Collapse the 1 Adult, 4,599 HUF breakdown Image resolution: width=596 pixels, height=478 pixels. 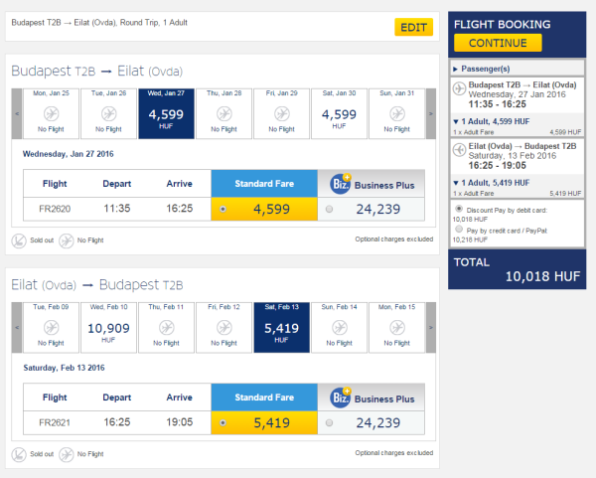point(455,121)
